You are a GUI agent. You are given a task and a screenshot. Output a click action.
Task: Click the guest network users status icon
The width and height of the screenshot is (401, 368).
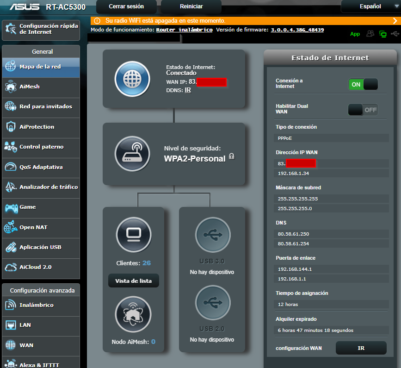370,34
